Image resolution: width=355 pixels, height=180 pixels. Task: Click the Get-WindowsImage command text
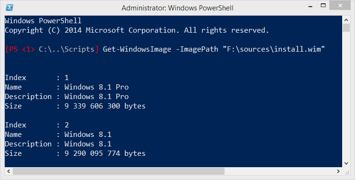137,49
